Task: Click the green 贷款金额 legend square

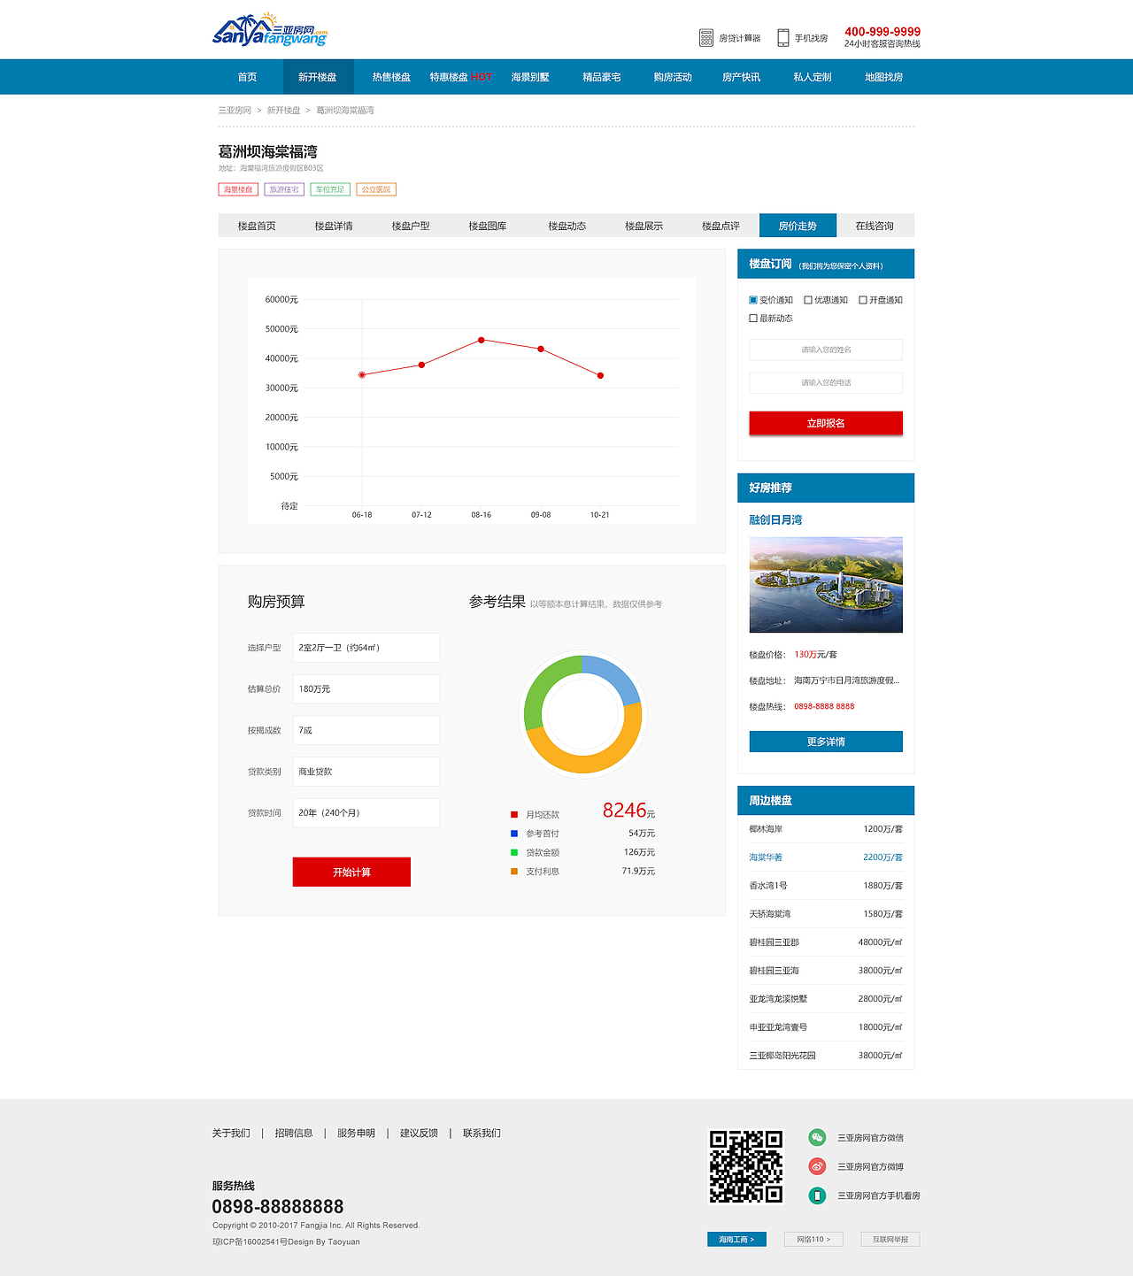Action: pyautogui.click(x=514, y=853)
